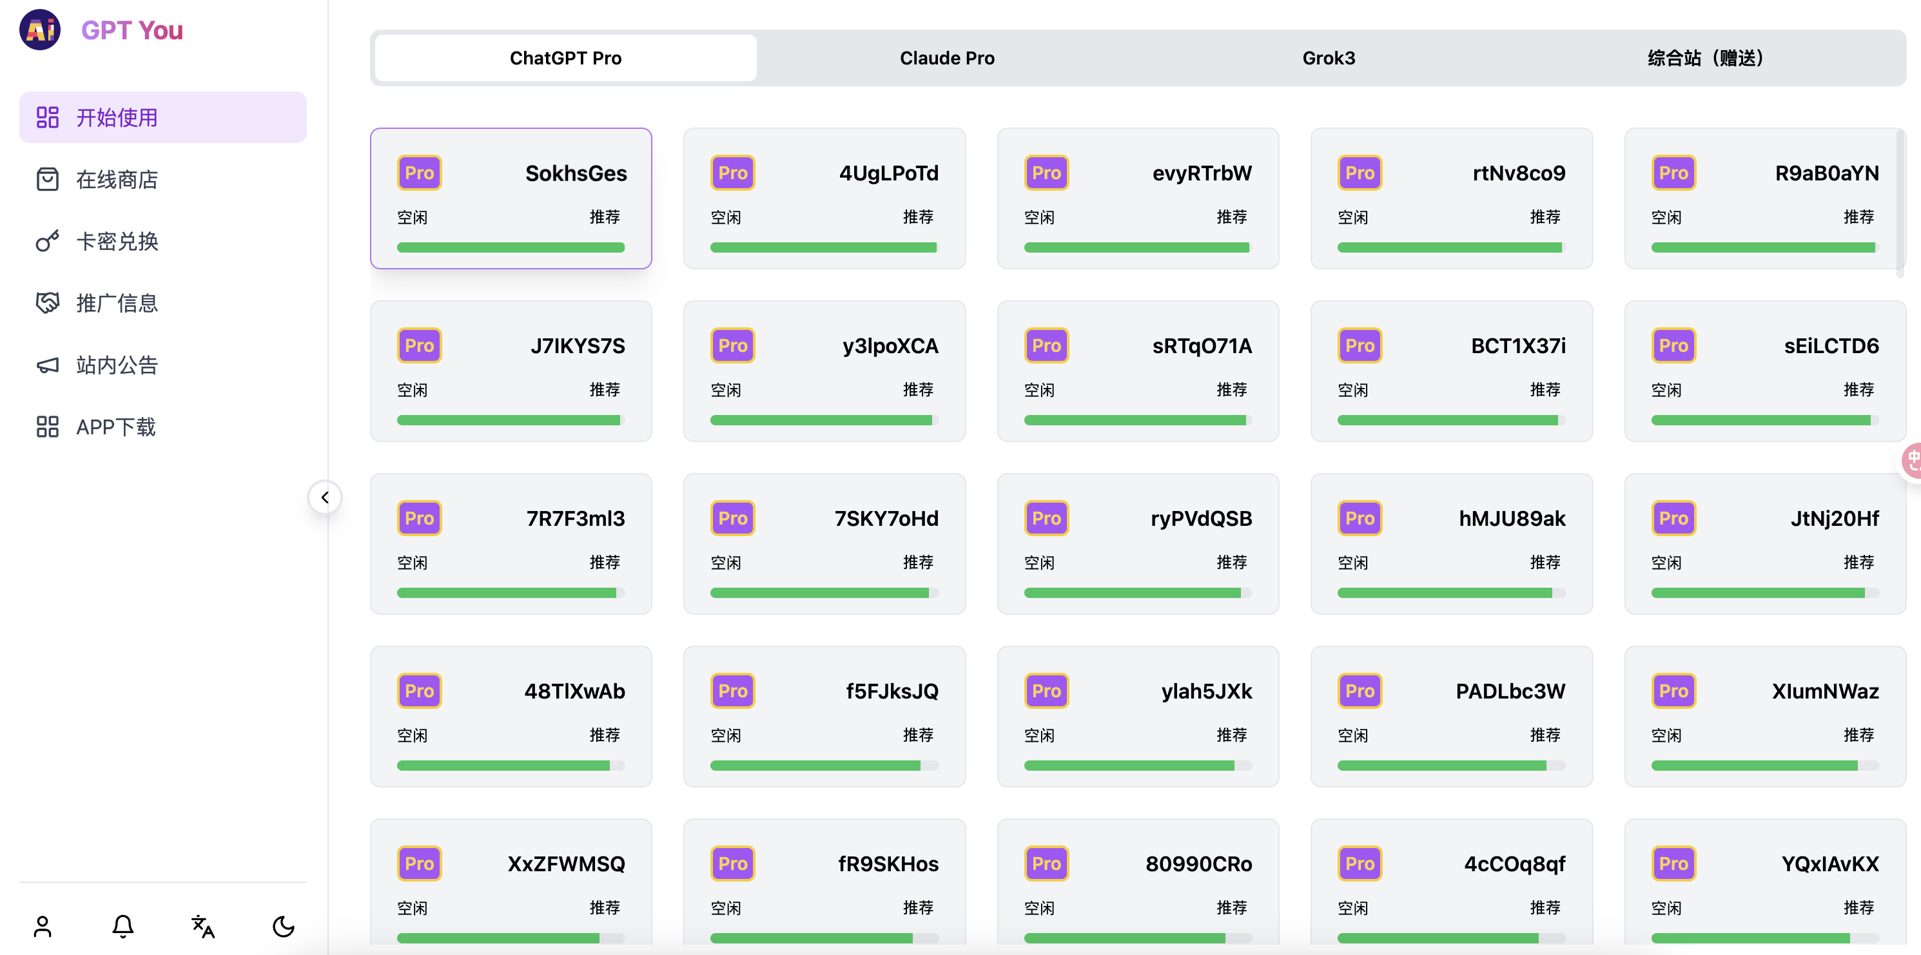The width and height of the screenshot is (1921, 955).
Task: Open the 开始使用 grid icon
Action: (x=48, y=117)
